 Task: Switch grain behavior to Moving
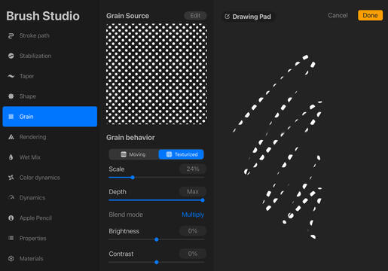[133, 154]
